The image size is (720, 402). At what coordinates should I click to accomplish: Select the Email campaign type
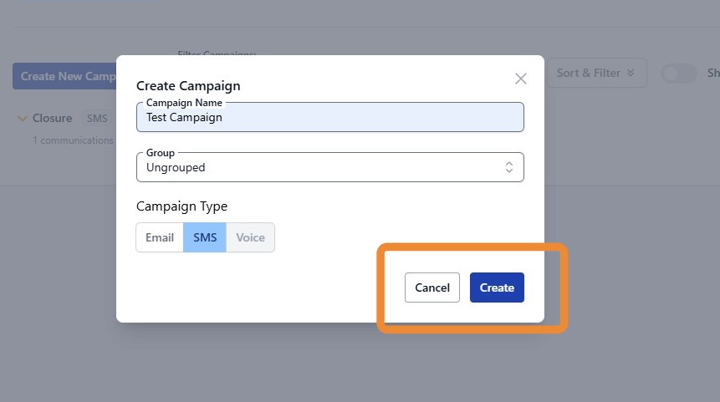click(160, 237)
